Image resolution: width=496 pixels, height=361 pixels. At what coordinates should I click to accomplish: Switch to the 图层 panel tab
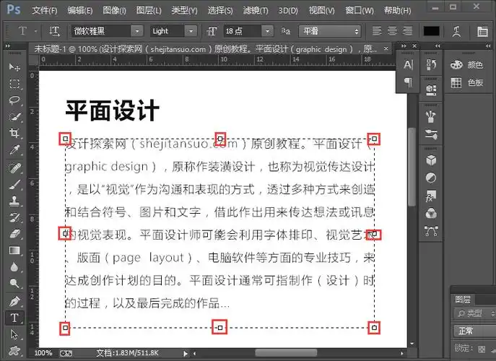pyautogui.click(x=463, y=300)
